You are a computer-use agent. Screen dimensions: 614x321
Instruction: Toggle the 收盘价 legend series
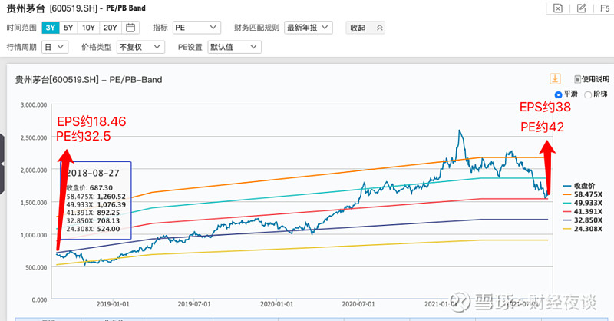[x=579, y=186]
